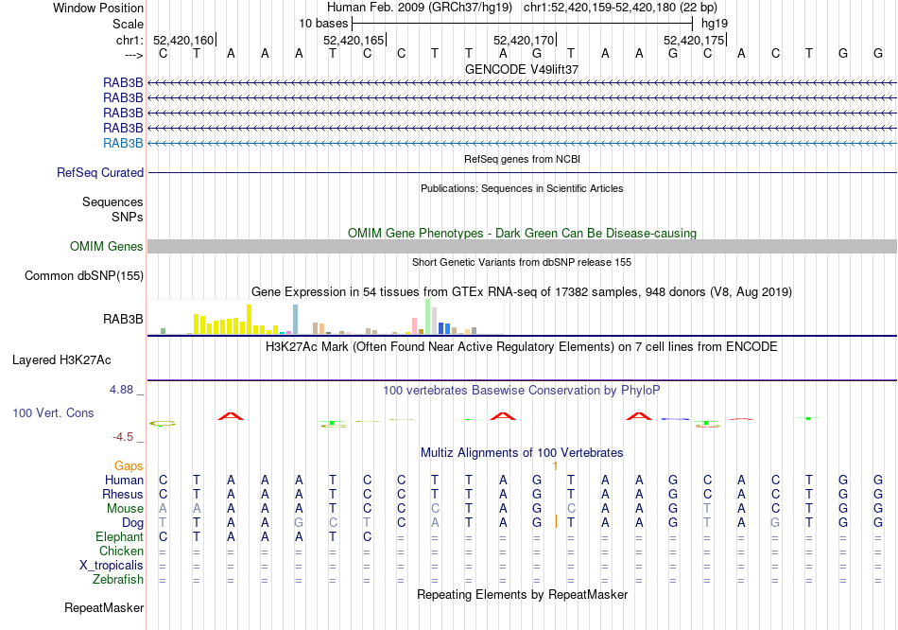Click the '--->' base sequence direction arrow
The image size is (898, 630).
click(x=133, y=55)
